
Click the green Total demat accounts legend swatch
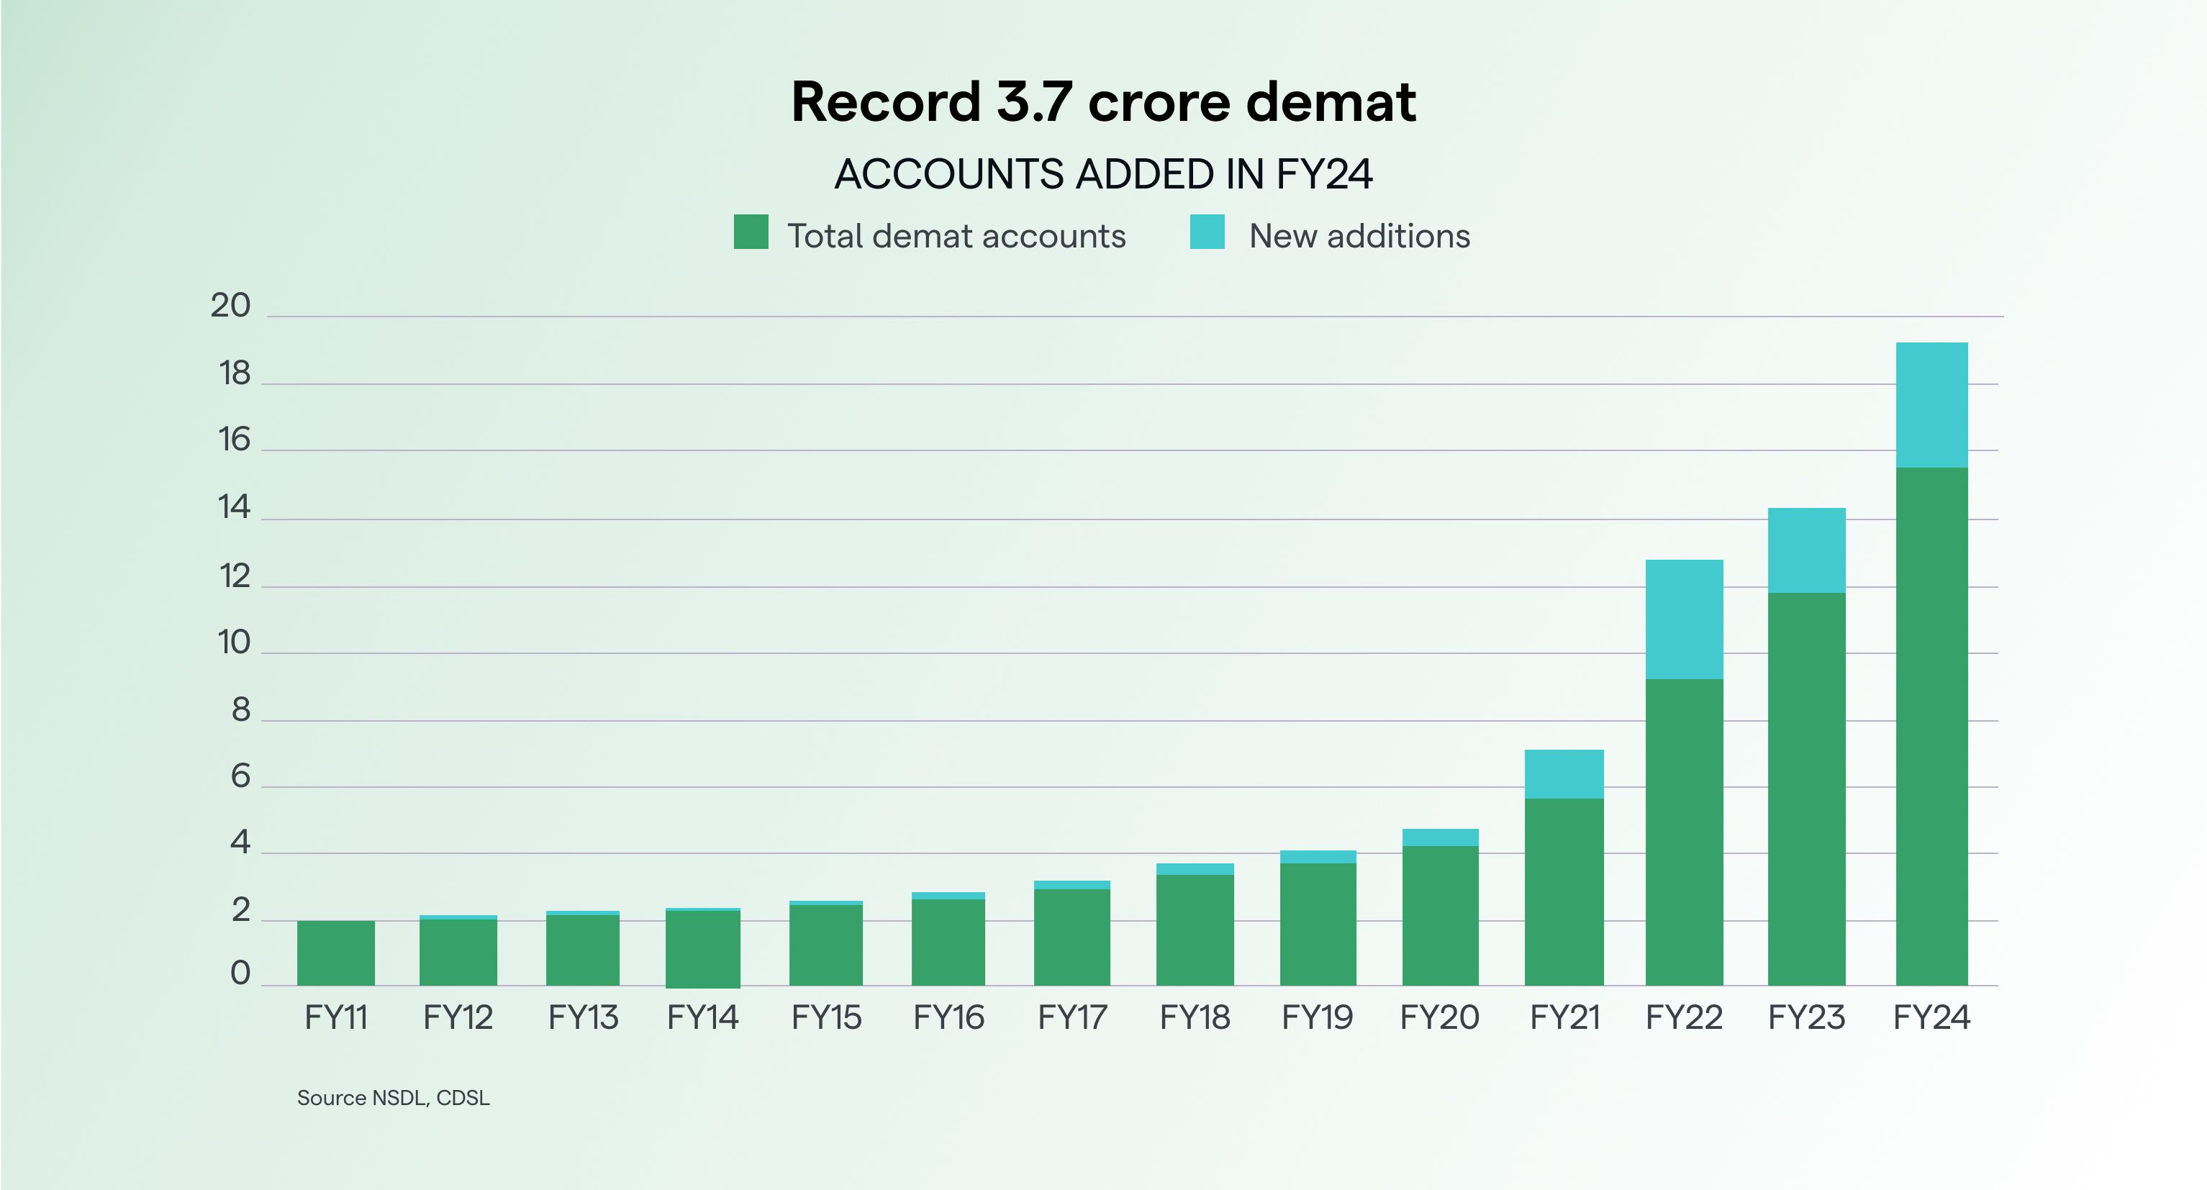(x=751, y=232)
